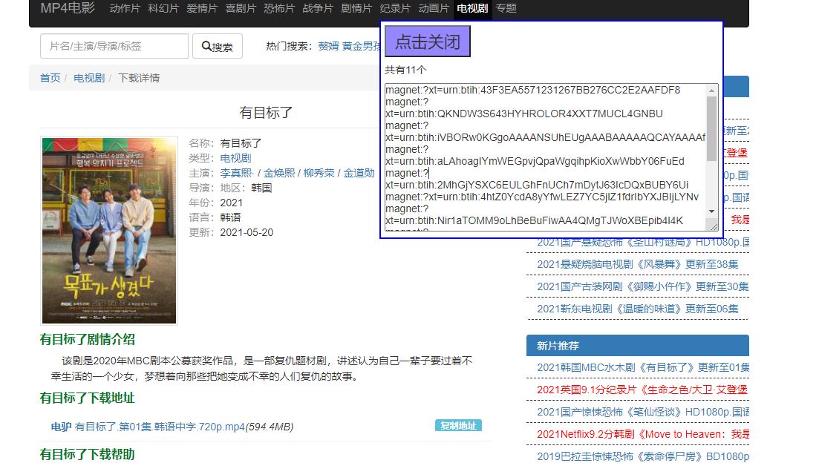Open the 专题 navigation item
Screen dimensions: 819x463
pos(506,9)
